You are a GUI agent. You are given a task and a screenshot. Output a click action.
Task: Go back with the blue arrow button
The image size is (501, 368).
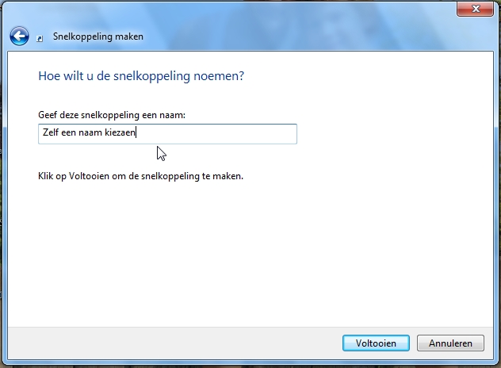pyautogui.click(x=19, y=36)
